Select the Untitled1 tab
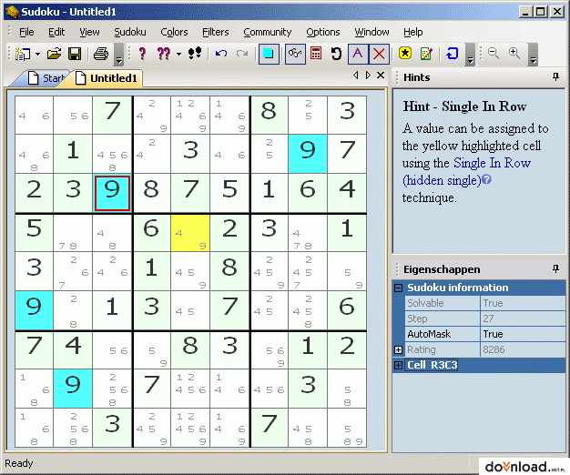 [x=107, y=78]
